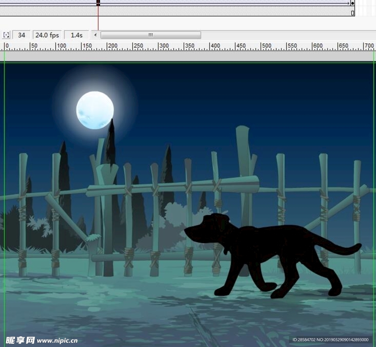Click the current frame field showing 34
376x347 pixels.
[21, 35]
